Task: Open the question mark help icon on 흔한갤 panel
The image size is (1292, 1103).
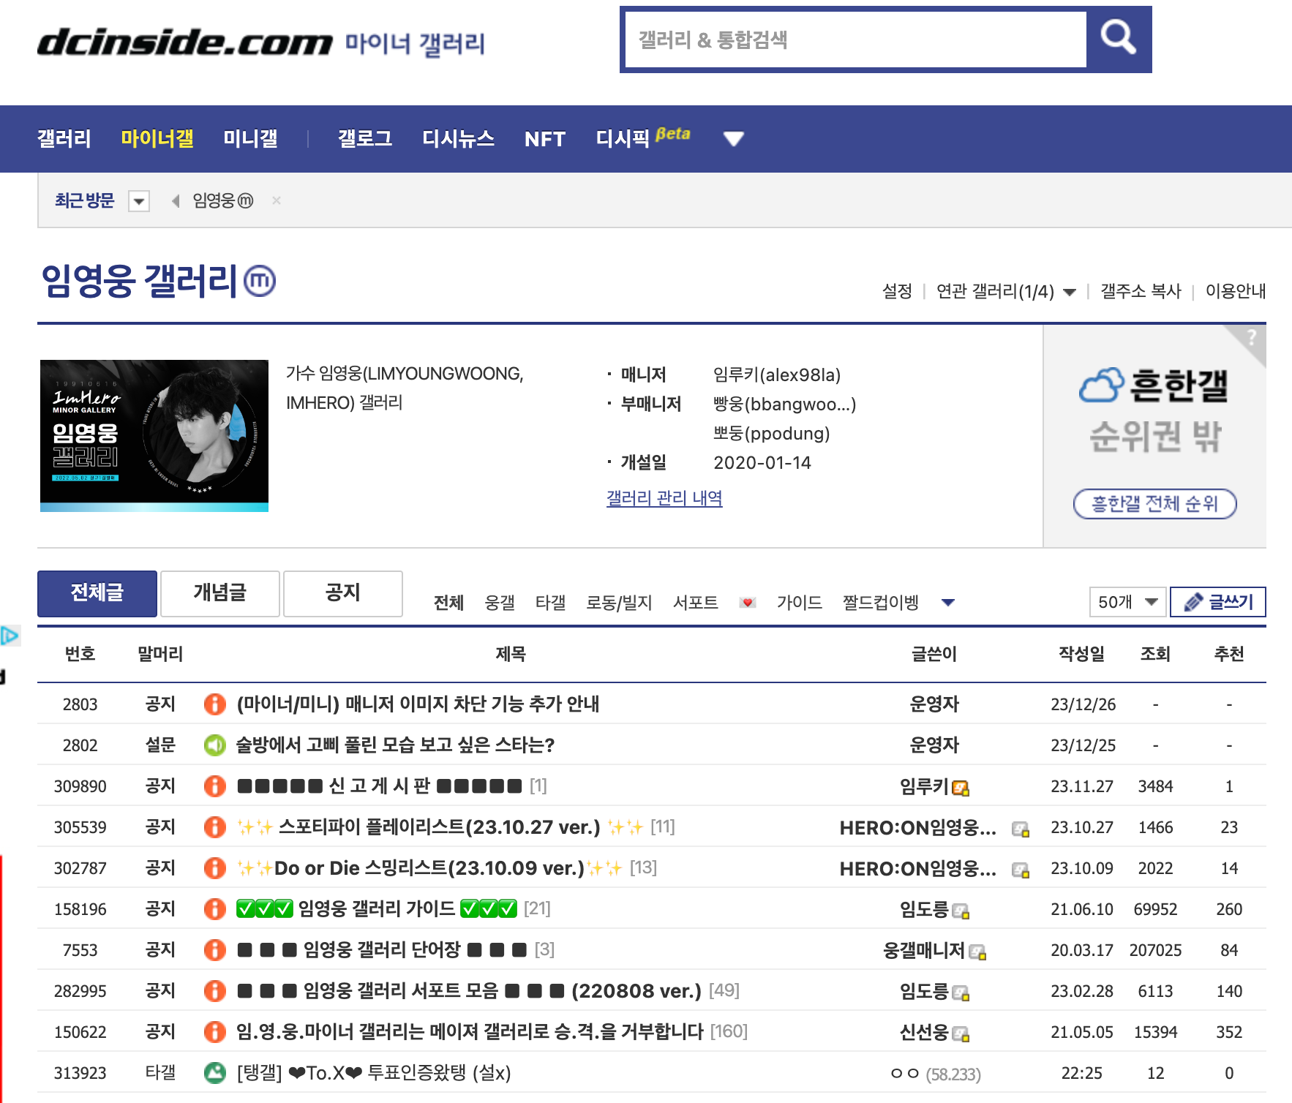Action: click(x=1252, y=337)
